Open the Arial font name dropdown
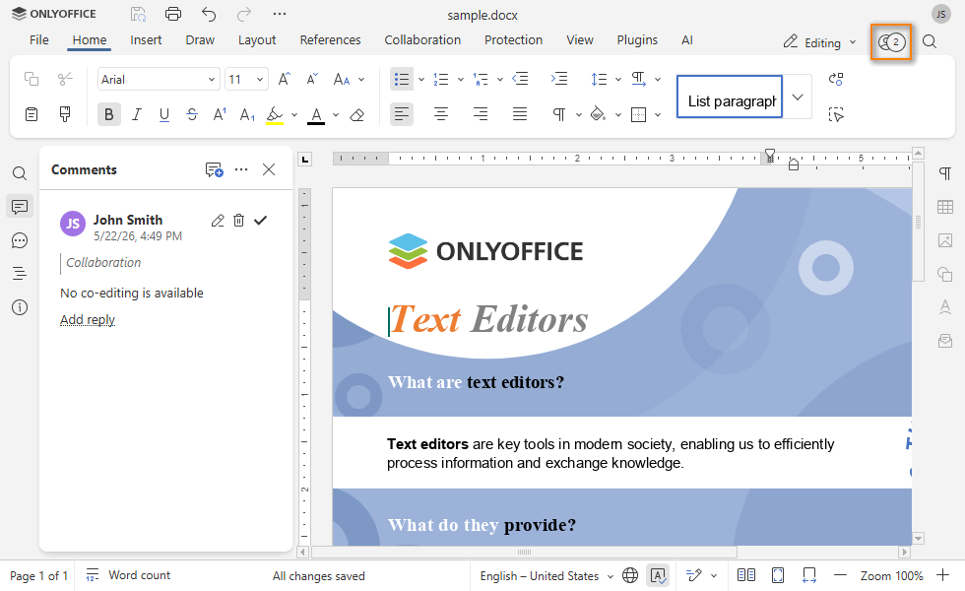This screenshot has height=591, width=965. click(211, 80)
